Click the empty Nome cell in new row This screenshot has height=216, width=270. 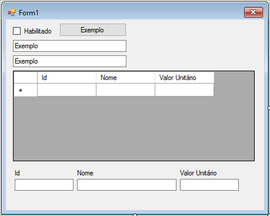(125, 90)
